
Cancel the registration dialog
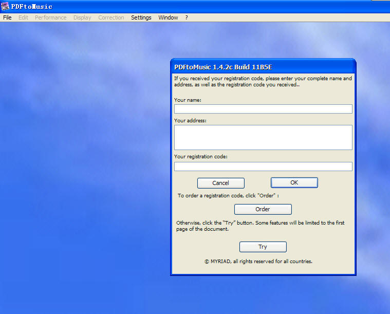(220, 183)
